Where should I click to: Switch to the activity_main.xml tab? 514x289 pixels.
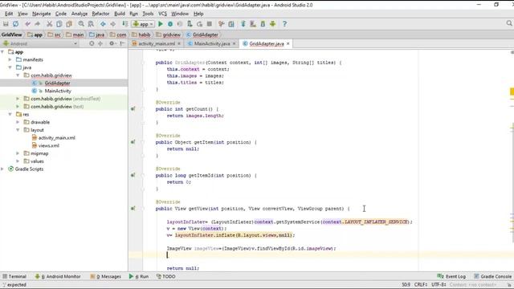[157, 43]
